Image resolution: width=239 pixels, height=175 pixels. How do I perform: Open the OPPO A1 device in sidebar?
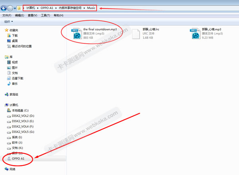18,158
